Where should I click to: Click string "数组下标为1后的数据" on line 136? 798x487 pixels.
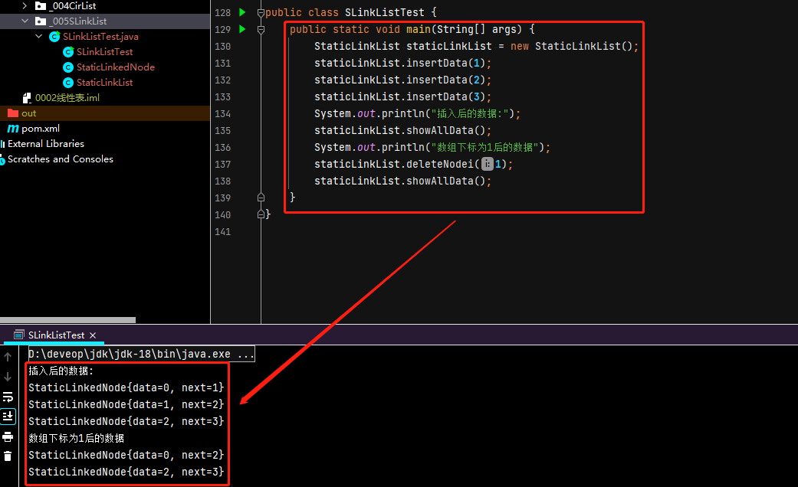click(484, 147)
